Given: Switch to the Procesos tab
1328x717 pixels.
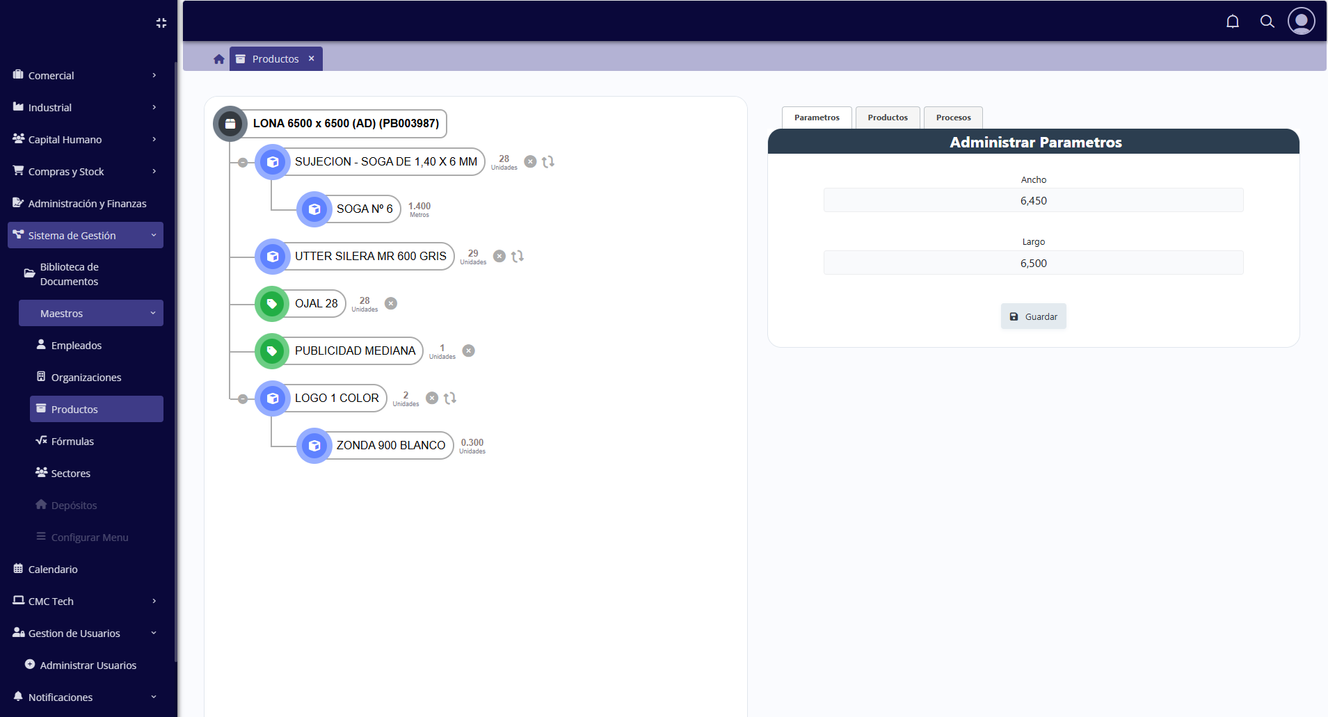Looking at the screenshot, I should pyautogui.click(x=953, y=117).
